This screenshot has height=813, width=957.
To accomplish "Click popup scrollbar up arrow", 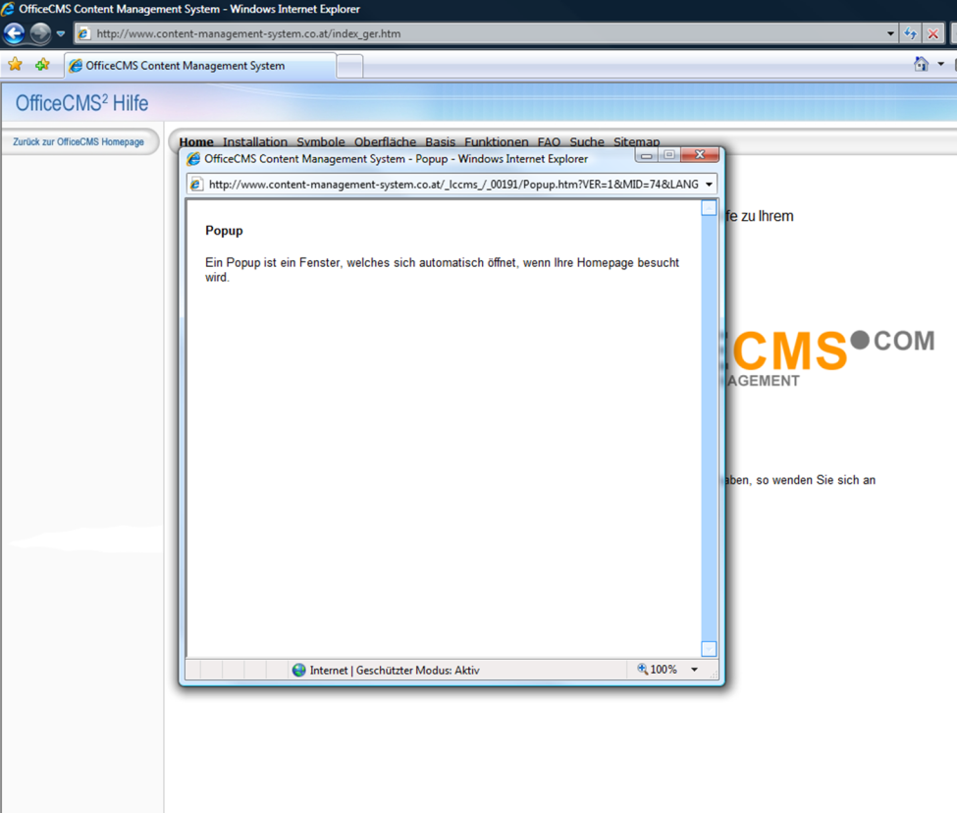I will click(709, 208).
